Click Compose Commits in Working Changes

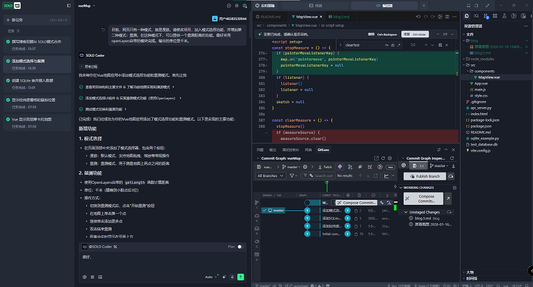[424, 199]
